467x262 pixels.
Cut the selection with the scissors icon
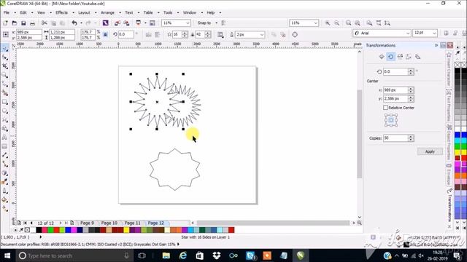45,23
